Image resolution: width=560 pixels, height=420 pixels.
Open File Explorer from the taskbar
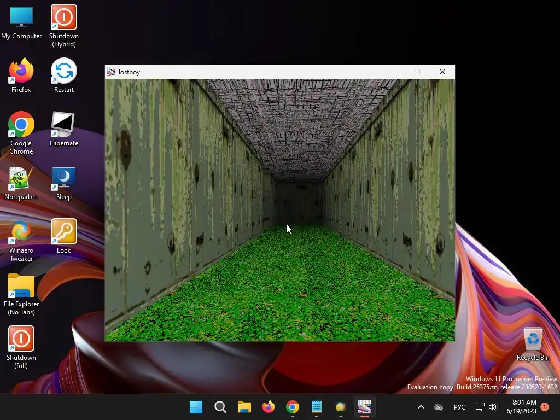coord(244,407)
